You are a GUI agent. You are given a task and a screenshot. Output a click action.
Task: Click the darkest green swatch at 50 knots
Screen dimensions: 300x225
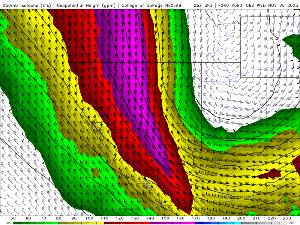[16, 223]
